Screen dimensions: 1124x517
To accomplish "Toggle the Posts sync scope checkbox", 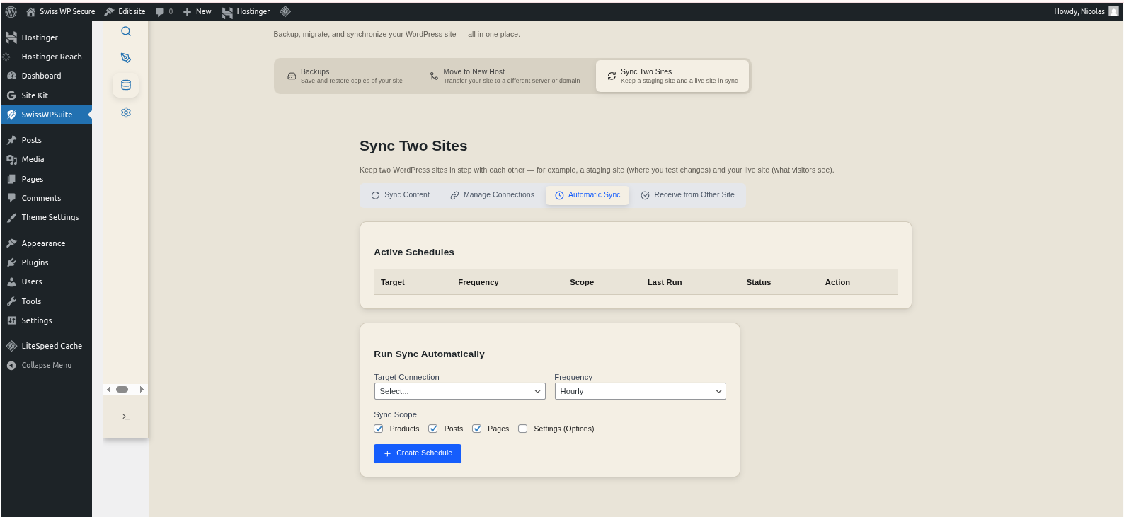I will [x=433, y=429].
